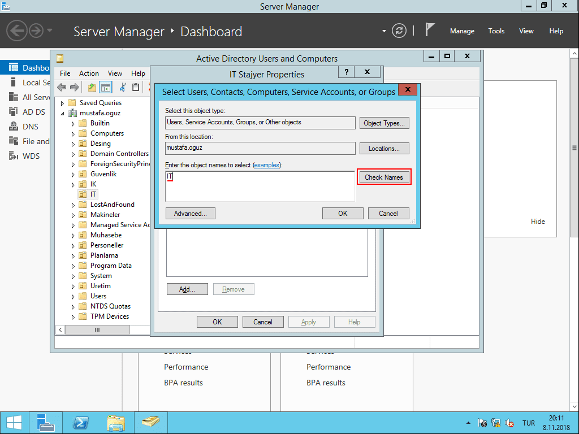Open Manage menu in Server Manager
The image size is (579, 434).
[462, 31]
